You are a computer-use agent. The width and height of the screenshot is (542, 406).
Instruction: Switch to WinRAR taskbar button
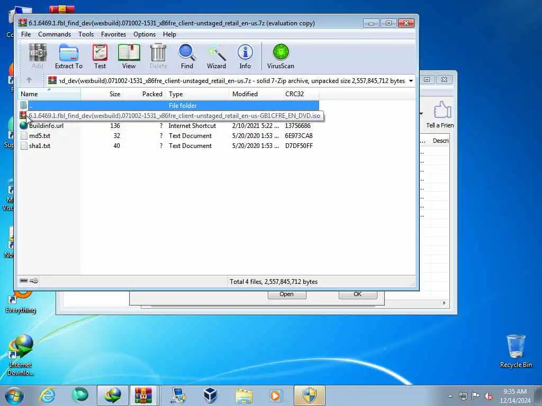143,395
